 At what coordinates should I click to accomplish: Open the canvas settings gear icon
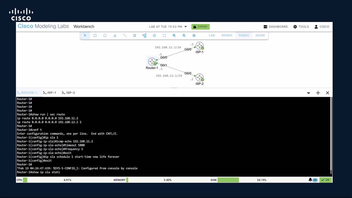click(194, 35)
